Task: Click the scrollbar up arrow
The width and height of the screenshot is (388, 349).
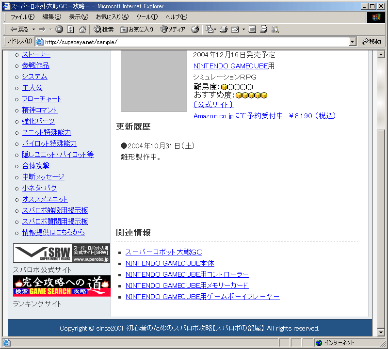Action: tap(381, 54)
